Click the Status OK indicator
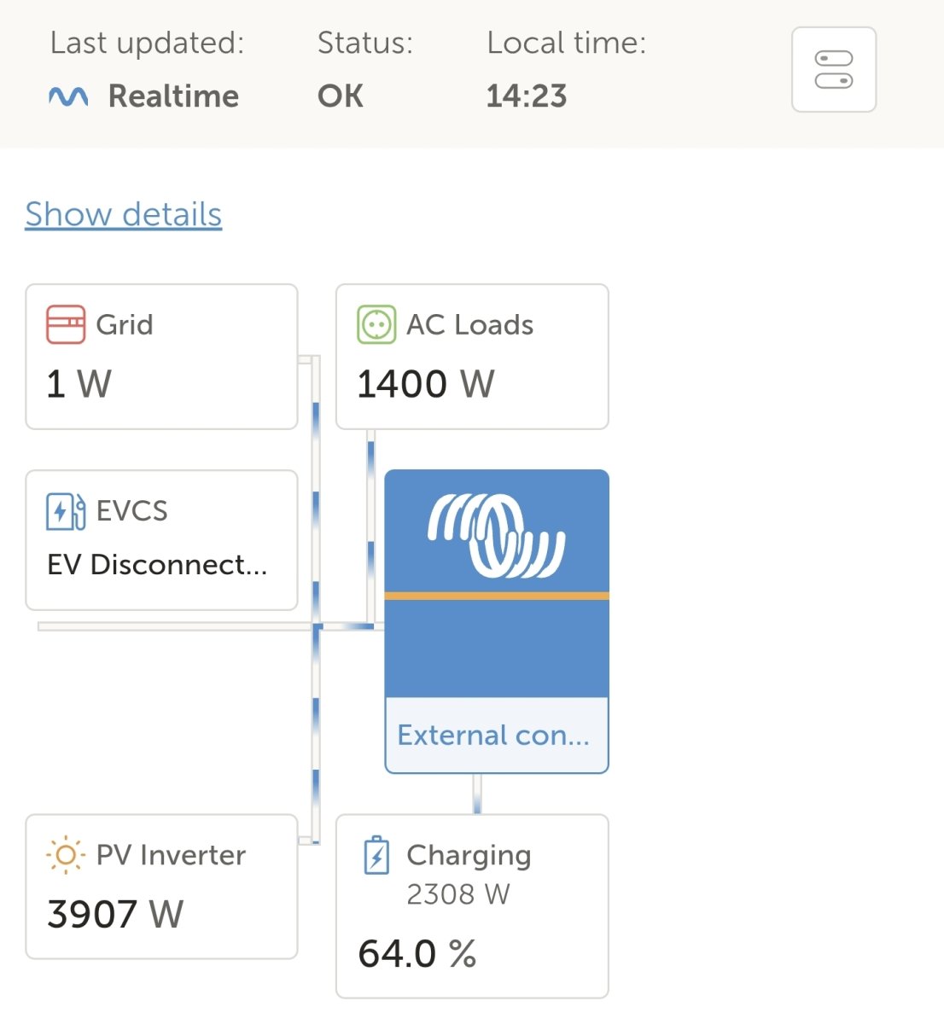The height and width of the screenshot is (1024, 944). 341,96
